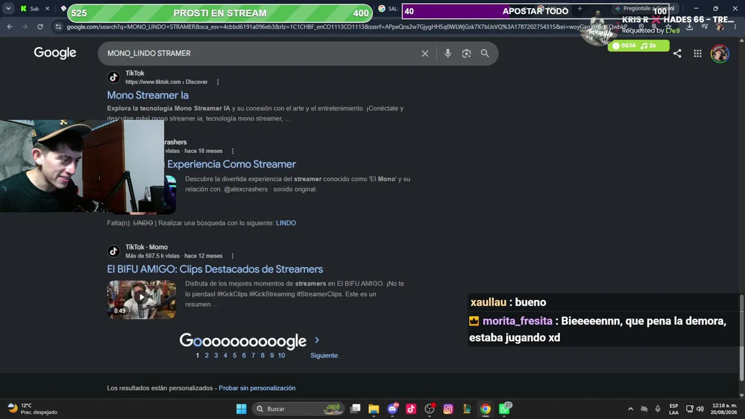Click the microphone tray icon
Viewport: 745px width, 419px height.
(x=658, y=409)
